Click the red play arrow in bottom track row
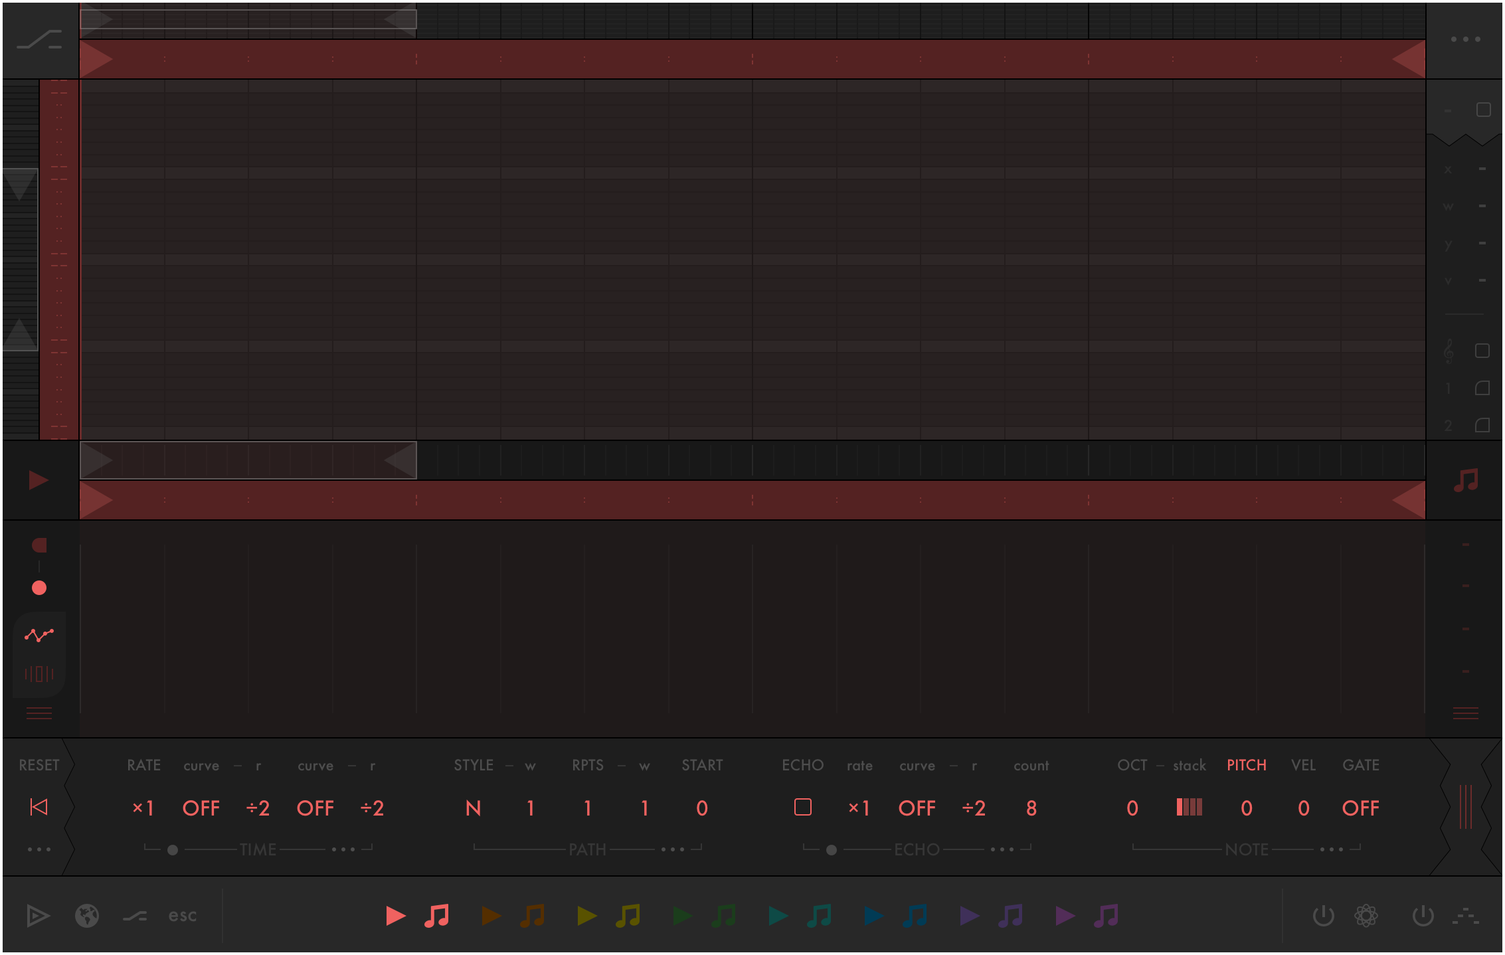The height and width of the screenshot is (955, 1505). click(x=395, y=916)
